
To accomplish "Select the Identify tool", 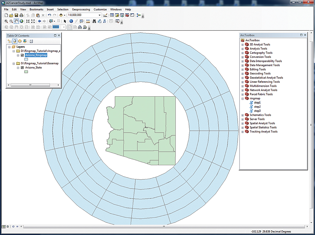I will coord(71,21).
